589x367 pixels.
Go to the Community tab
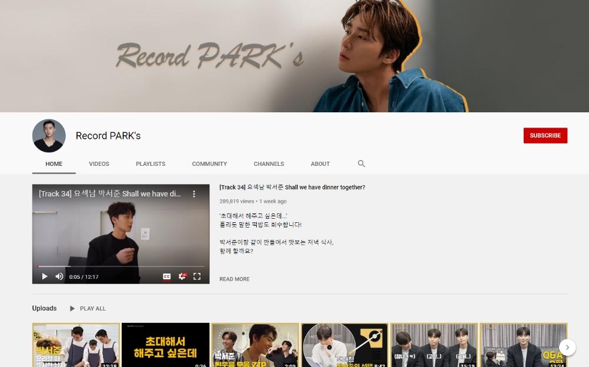(x=209, y=164)
